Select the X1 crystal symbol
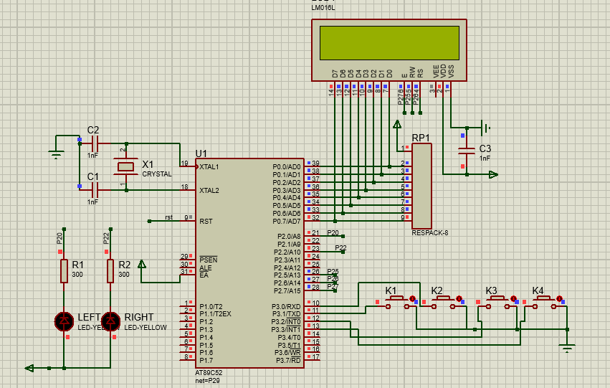 125,167
